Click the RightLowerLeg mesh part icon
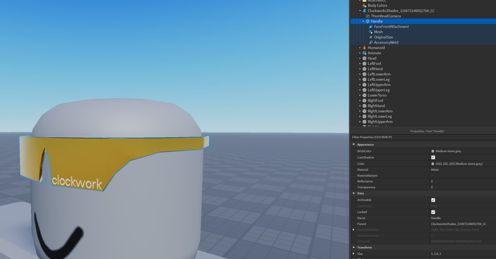 click(x=364, y=117)
